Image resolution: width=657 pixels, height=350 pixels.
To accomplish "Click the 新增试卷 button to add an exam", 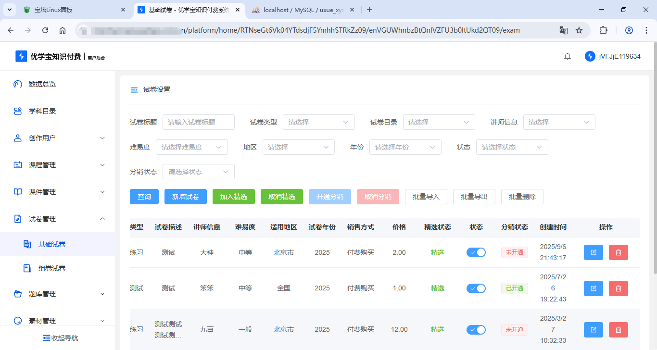I will point(185,196).
